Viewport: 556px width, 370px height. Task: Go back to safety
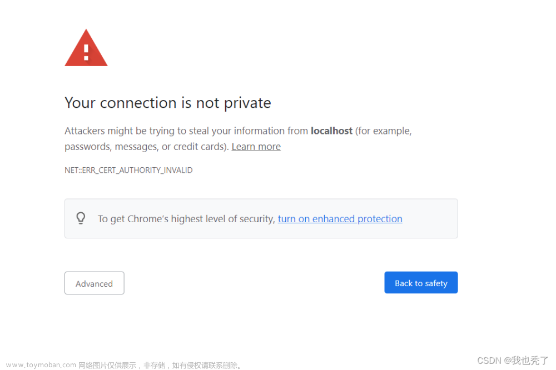point(421,283)
